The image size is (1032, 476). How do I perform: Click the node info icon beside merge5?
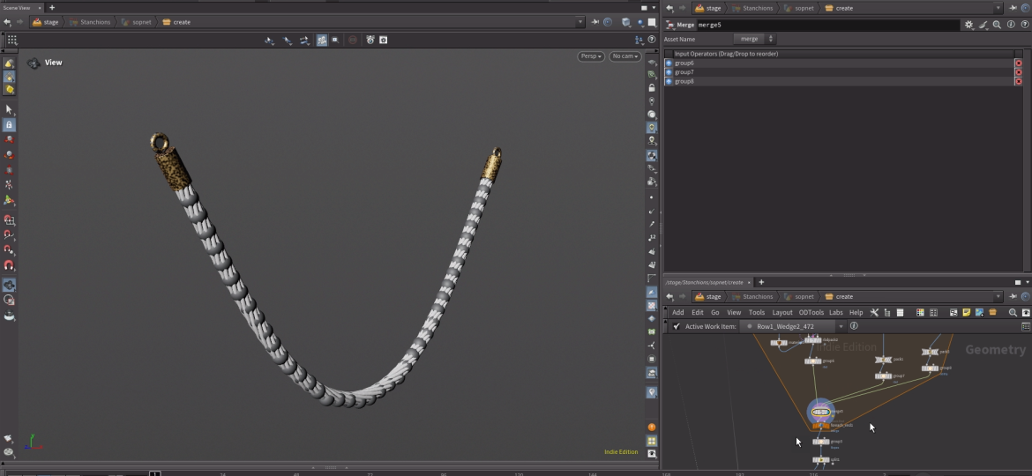(x=1010, y=26)
